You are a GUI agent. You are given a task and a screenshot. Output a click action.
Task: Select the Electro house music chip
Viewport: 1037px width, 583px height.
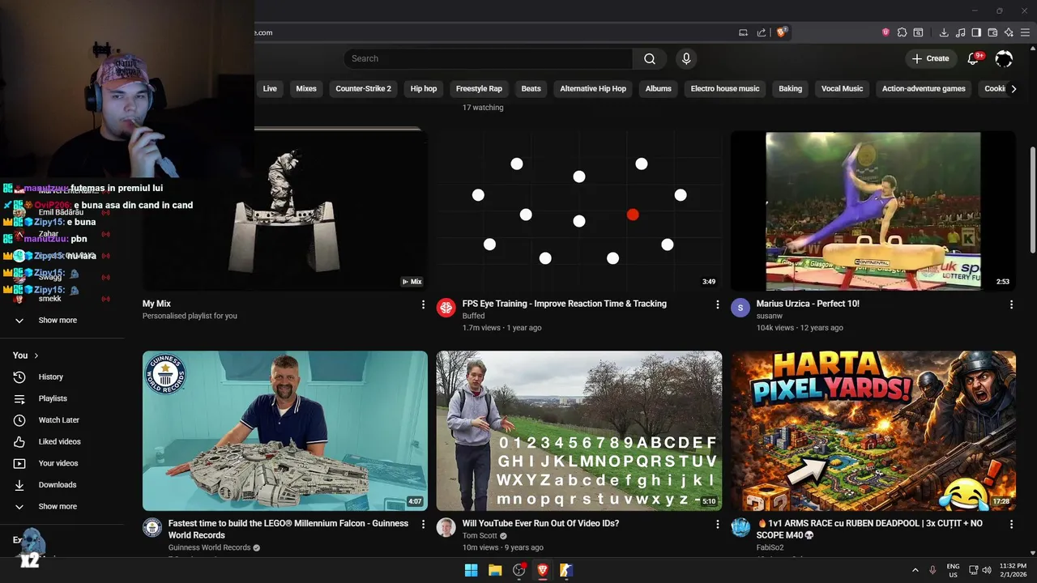point(725,89)
